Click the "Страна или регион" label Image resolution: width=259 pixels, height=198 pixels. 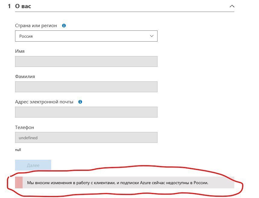pyautogui.click(x=36, y=26)
